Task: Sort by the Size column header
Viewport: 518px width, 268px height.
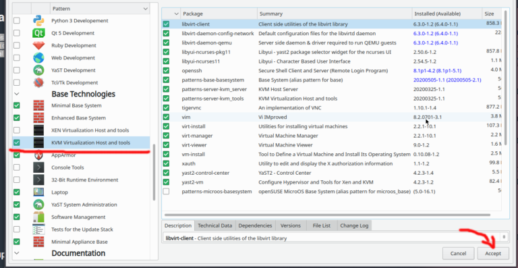Action: point(492,14)
